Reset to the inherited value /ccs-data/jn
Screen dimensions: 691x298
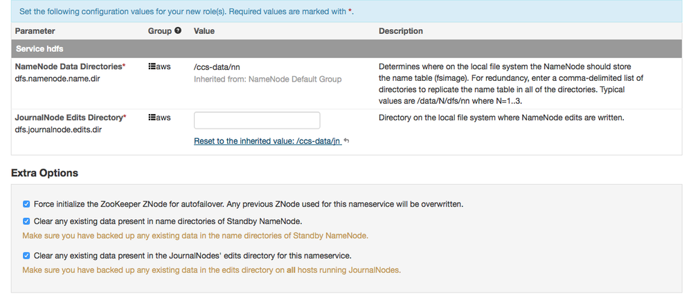tap(267, 141)
